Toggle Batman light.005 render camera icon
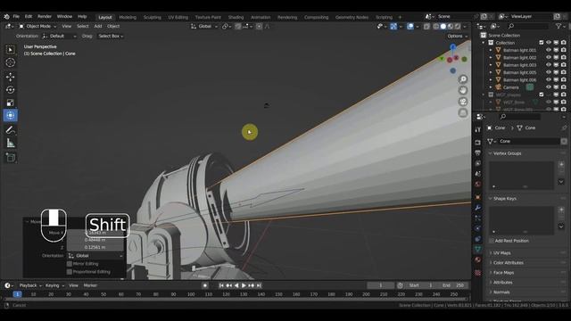 [564, 72]
